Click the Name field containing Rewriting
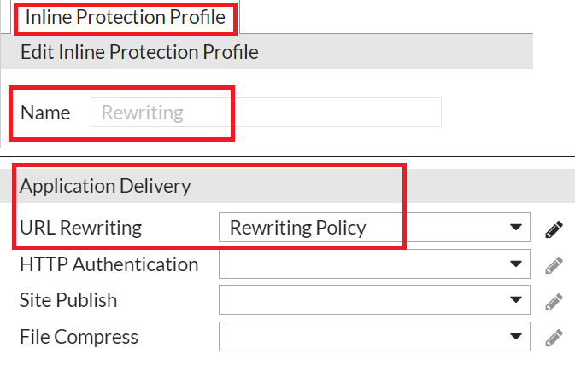 (x=265, y=113)
